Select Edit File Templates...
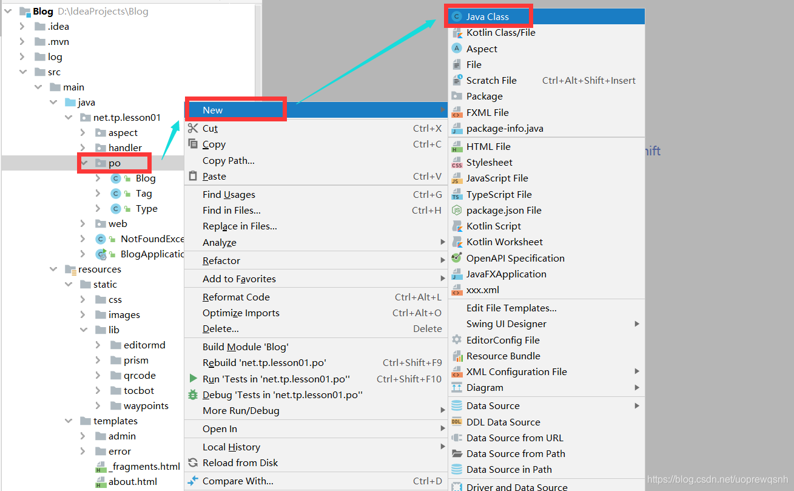Viewport: 794px width, 491px height. (547, 308)
